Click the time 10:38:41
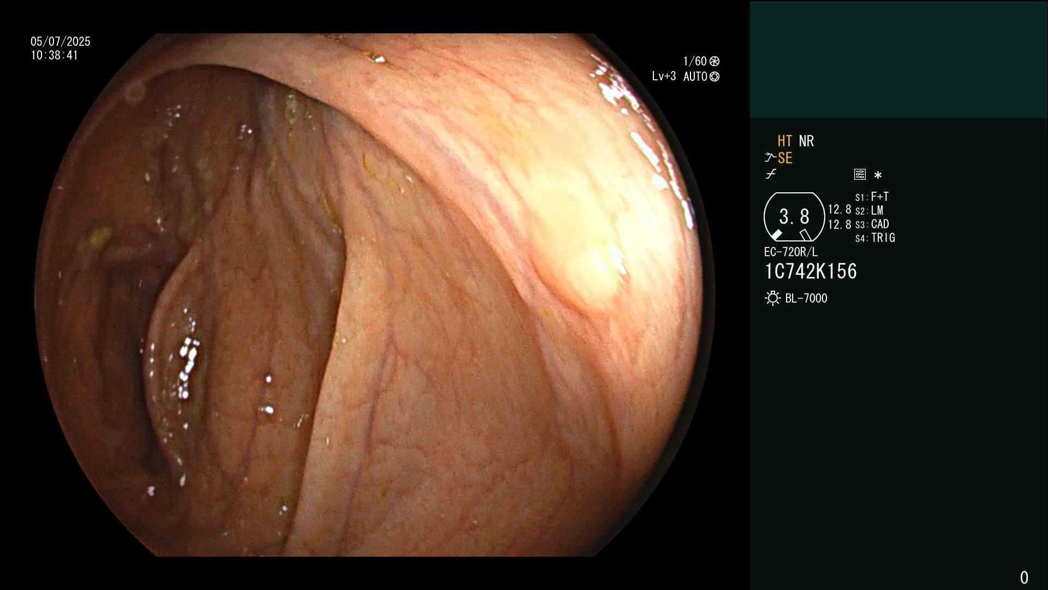Screen dimensions: 1048x590 [x=55, y=55]
